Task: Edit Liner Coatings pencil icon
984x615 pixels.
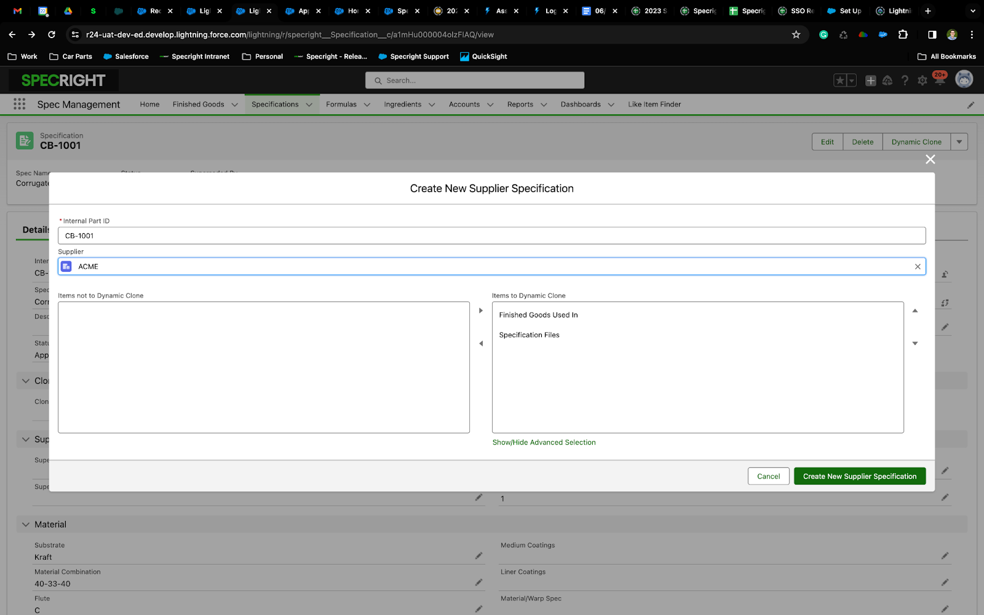Action: (x=945, y=582)
